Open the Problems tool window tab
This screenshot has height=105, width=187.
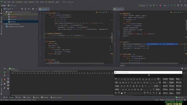pos(27,97)
